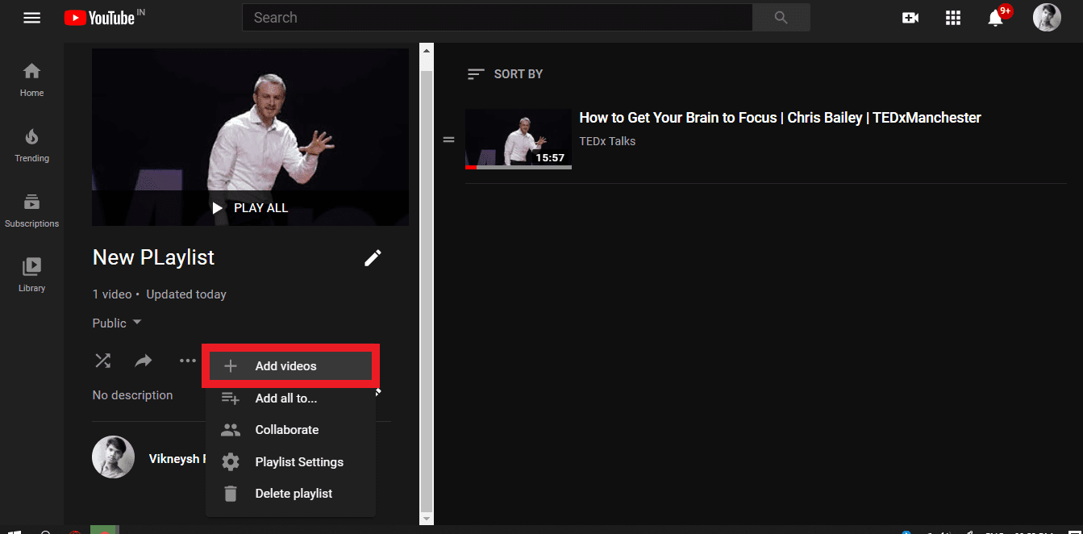Open the Trending section
Image resolution: width=1083 pixels, height=534 pixels.
point(31,145)
